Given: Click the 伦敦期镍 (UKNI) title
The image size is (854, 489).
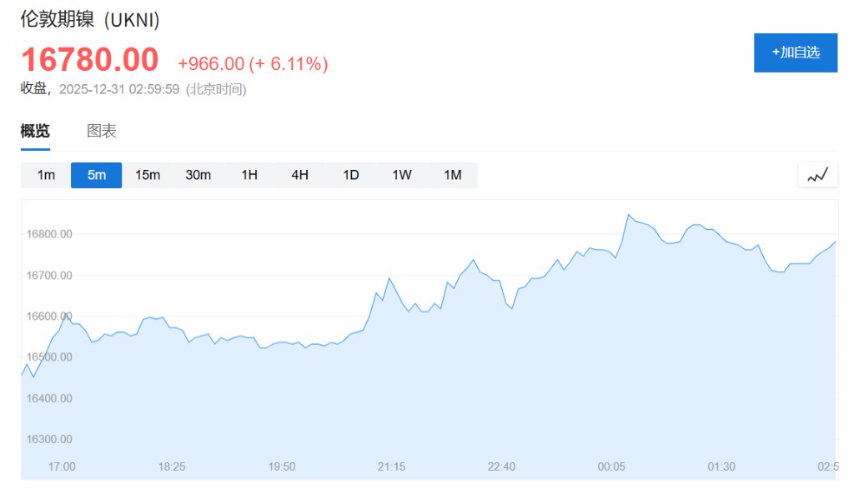Looking at the screenshot, I should 90,20.
